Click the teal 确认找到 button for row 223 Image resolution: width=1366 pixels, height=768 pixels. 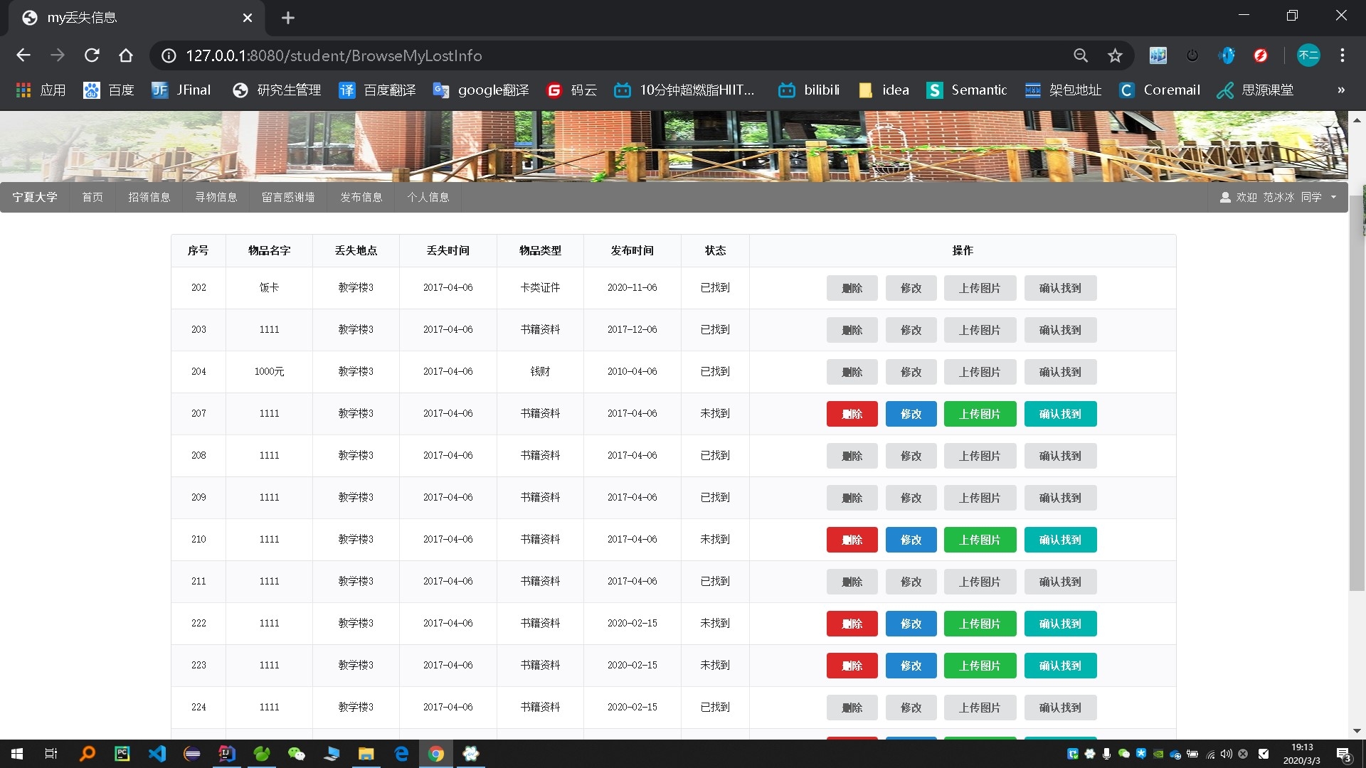pyautogui.click(x=1060, y=666)
